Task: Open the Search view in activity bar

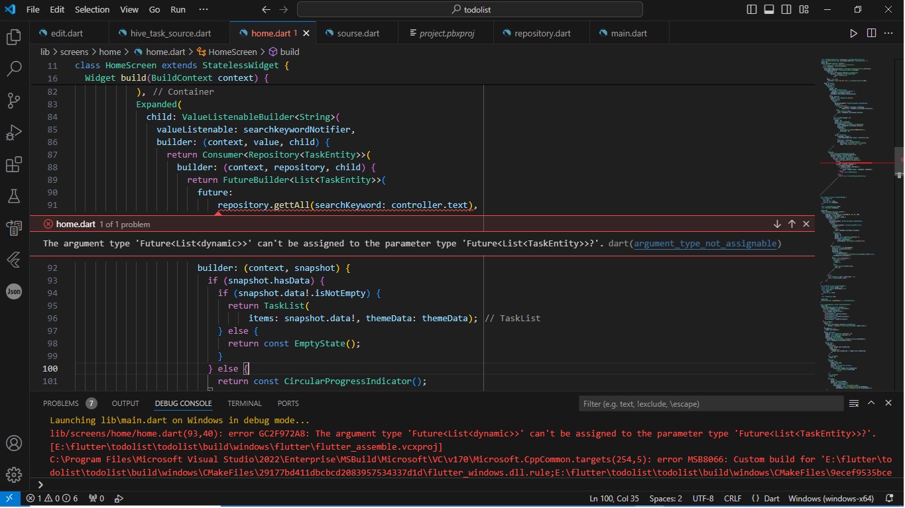Action: [x=14, y=69]
